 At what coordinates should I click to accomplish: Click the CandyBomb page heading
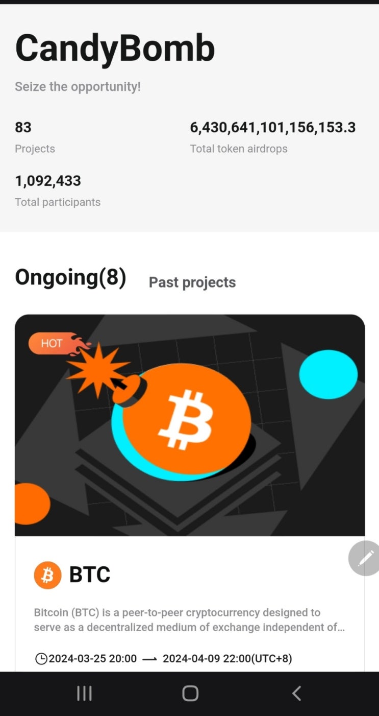tap(115, 49)
